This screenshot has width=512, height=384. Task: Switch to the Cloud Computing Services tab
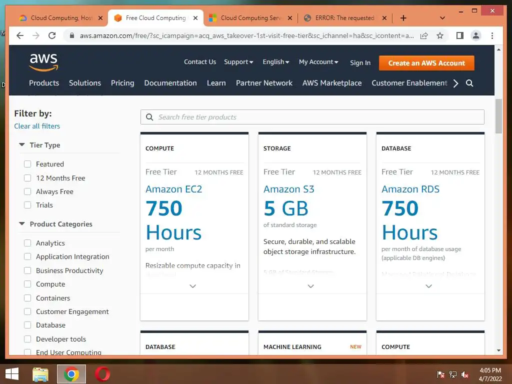pos(251,18)
